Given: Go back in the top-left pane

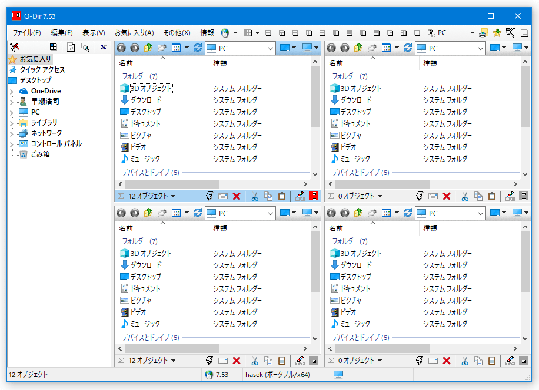Looking at the screenshot, I should coord(121,48).
